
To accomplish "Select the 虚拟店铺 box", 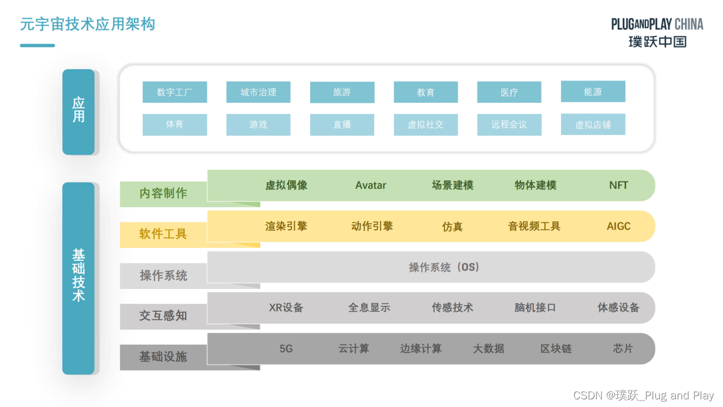I will 593,125.
